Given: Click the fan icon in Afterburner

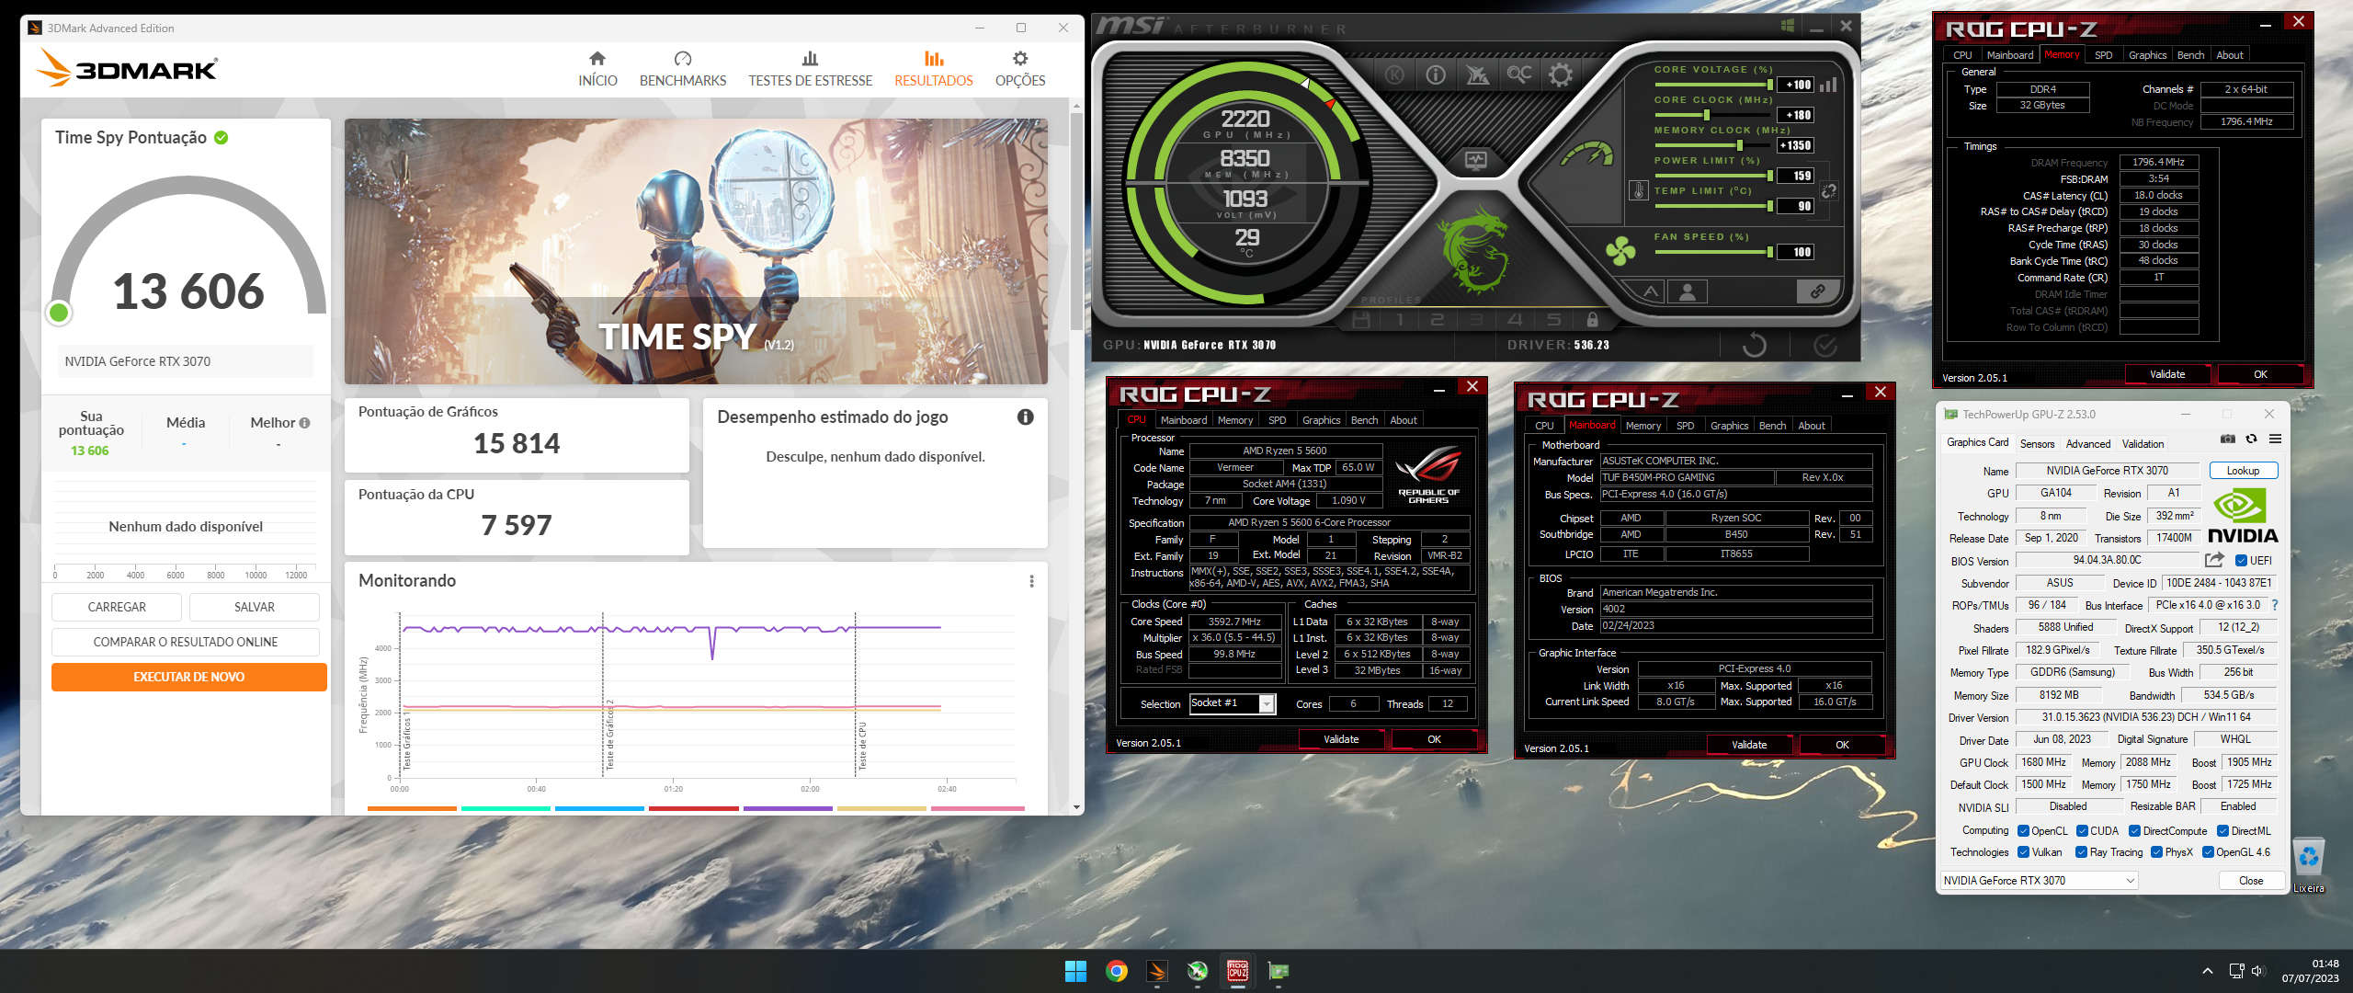Looking at the screenshot, I should [1621, 251].
